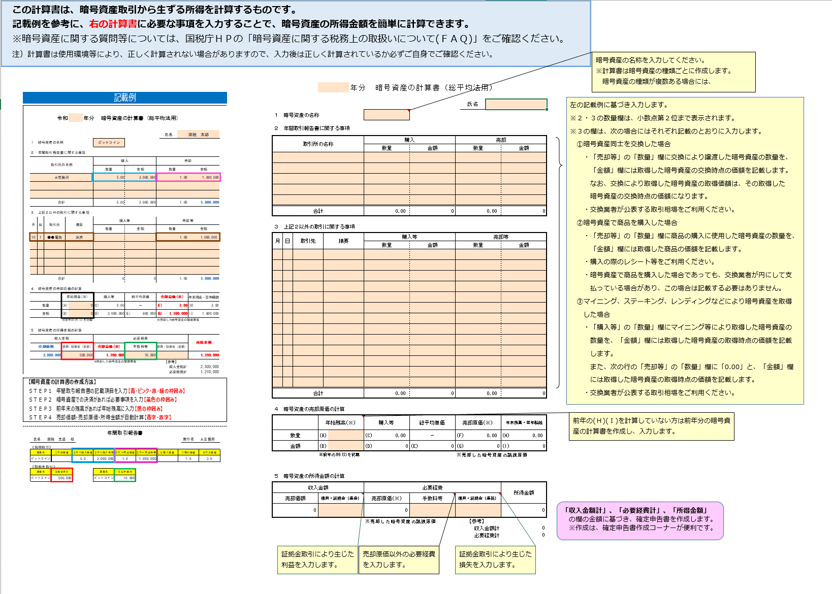Click the pink 確定申告書 guidance callout
Viewport: 832px width, 594px height.
(640, 520)
